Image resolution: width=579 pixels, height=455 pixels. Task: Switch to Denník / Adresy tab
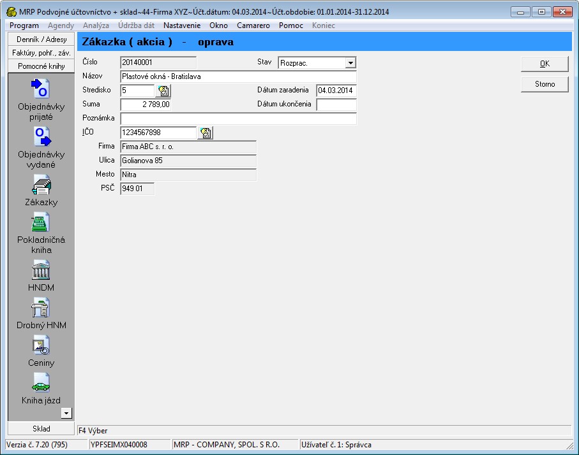coord(41,40)
